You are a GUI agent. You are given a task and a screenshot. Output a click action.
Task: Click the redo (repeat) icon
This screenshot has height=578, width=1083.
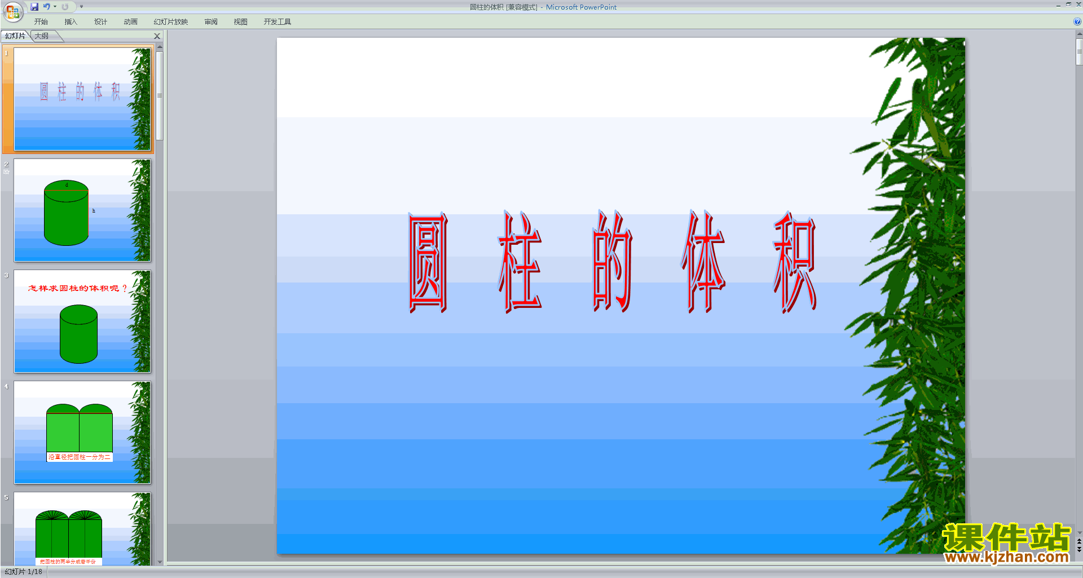click(65, 7)
